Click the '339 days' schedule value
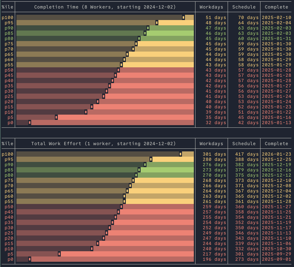 247,244
